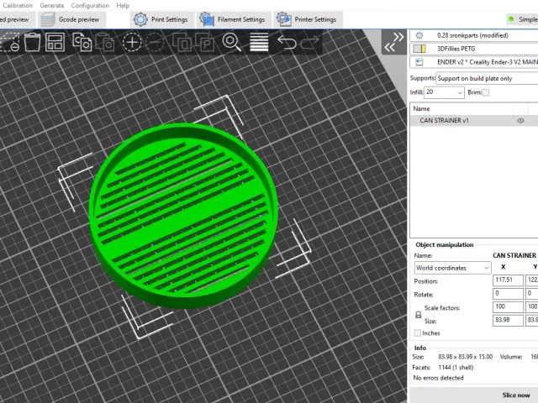
Task: Click the print preset gear icon
Action: [x=419, y=35]
